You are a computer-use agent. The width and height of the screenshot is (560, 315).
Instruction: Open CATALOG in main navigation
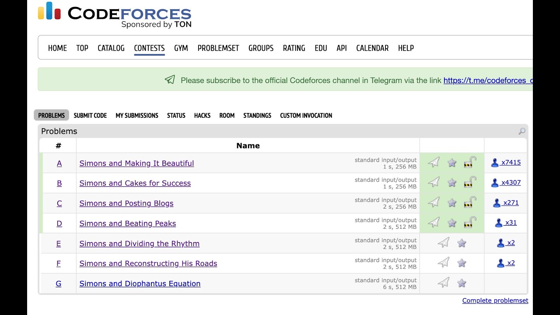pos(111,48)
